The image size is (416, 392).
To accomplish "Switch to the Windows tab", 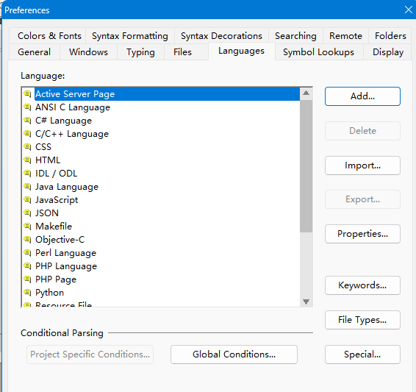I will (x=88, y=52).
